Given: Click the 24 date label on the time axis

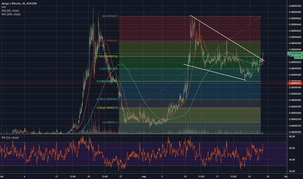Looking at the screenshot, I should 249,176.
